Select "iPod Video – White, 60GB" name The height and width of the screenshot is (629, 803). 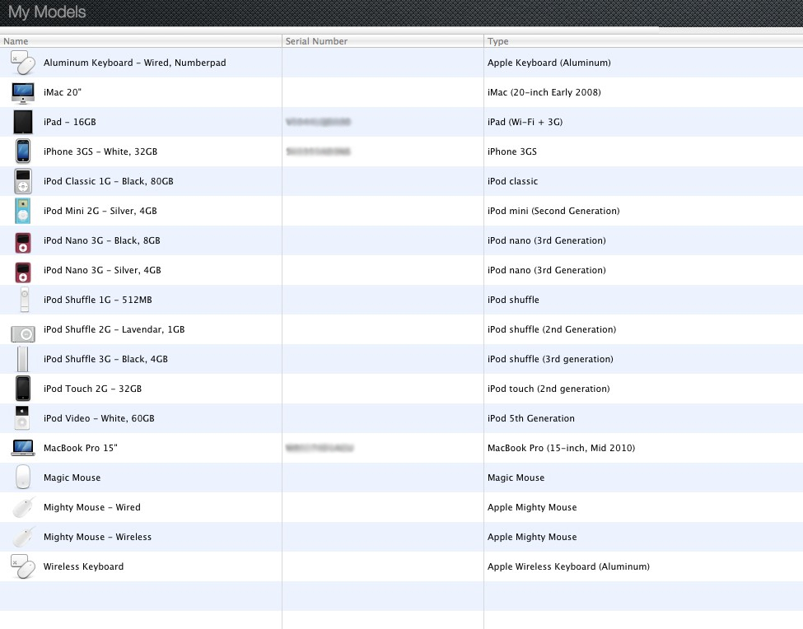[99, 419]
